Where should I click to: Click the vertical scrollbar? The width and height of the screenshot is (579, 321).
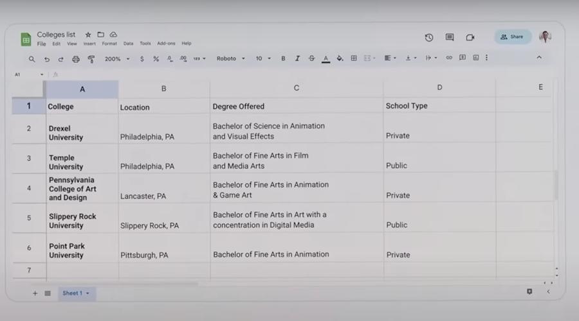pyautogui.click(x=555, y=184)
